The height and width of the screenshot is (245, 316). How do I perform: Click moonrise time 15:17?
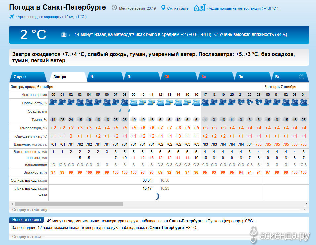(147, 188)
